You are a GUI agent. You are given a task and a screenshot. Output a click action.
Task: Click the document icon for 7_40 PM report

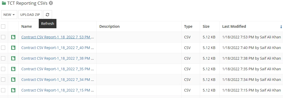13,48
